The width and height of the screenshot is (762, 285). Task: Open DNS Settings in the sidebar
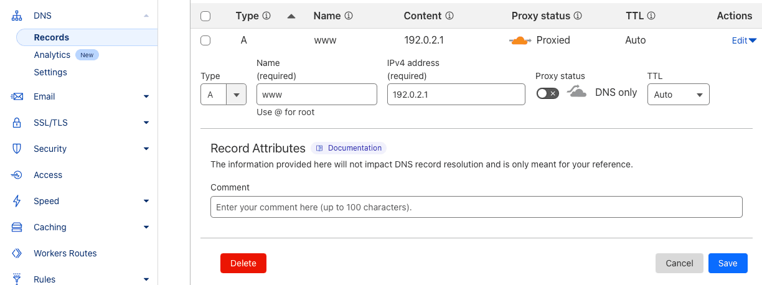(50, 72)
